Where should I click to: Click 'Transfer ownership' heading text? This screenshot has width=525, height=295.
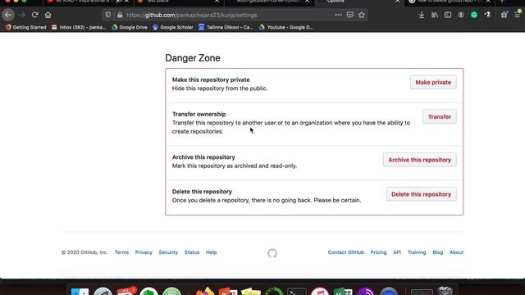[x=199, y=114]
